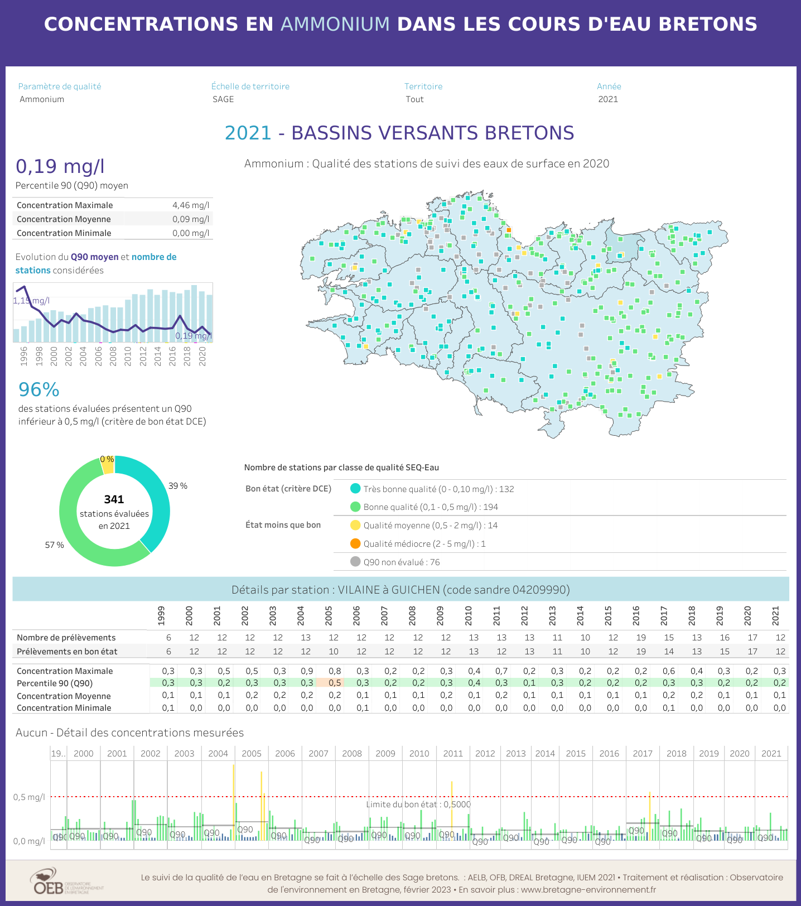This screenshot has width=801, height=906.
Task: Click the darker highlighted basin on the map
Action: point(624,247)
